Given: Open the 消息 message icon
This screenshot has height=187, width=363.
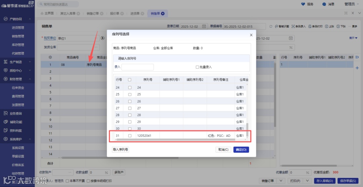Looking at the screenshot, I should click(x=324, y=4).
